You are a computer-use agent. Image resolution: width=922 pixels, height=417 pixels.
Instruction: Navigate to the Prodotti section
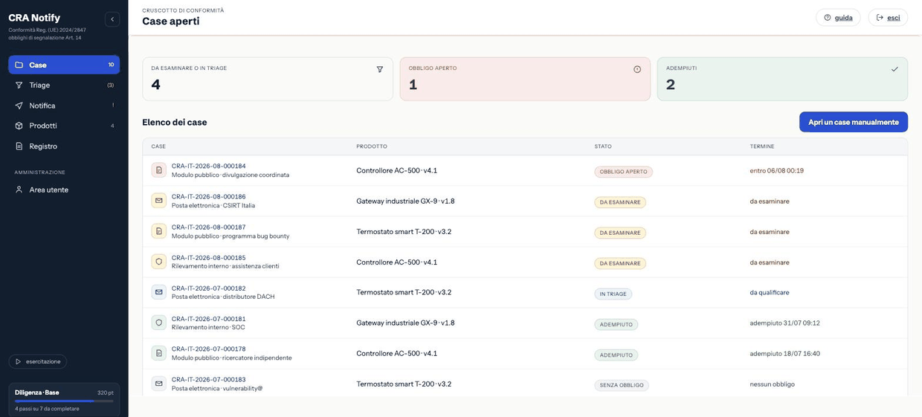tap(64, 126)
